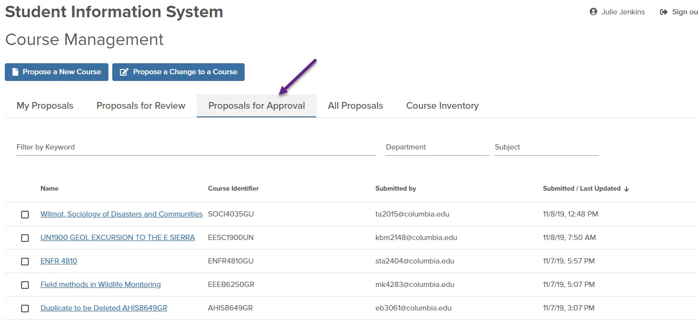698x320 pixels.
Task: Click the Propose a Change to a Course button
Action: pyautogui.click(x=178, y=72)
